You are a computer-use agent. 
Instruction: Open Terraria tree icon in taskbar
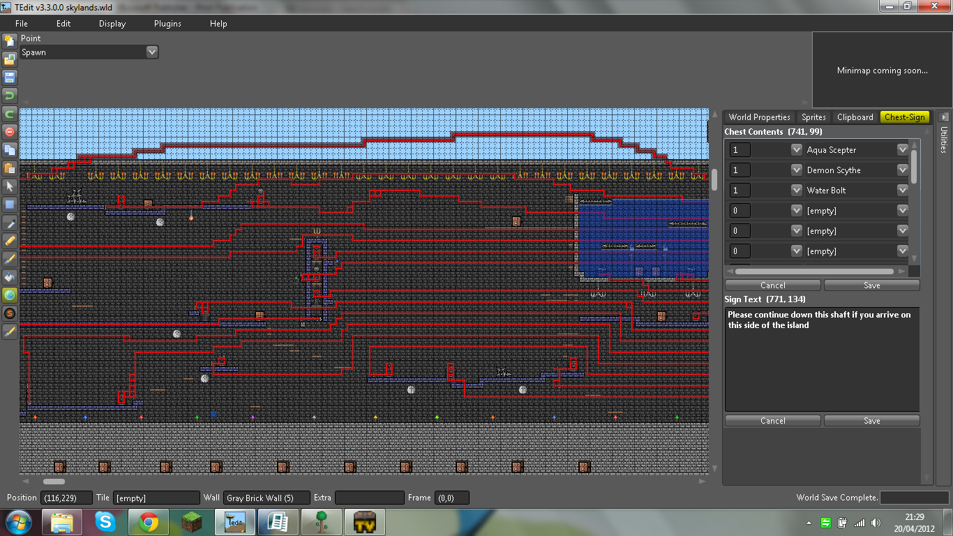(322, 522)
